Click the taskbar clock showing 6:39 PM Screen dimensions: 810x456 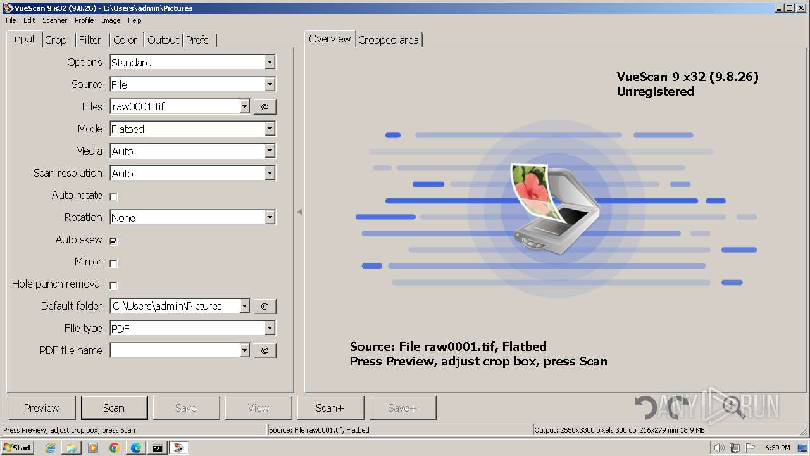point(777,448)
